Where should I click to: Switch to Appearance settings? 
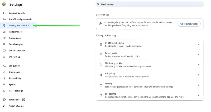click(x=15, y=38)
